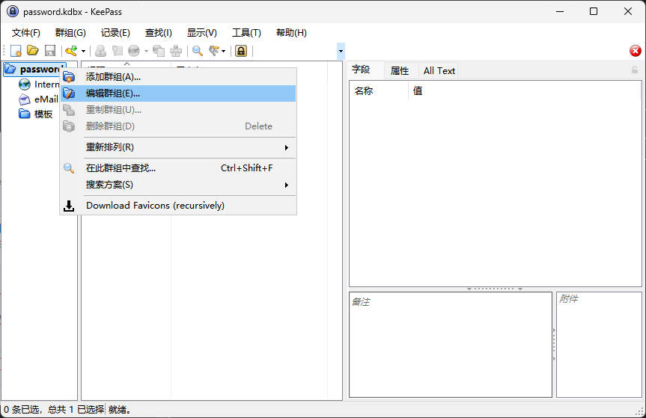Image resolution: width=646 pixels, height=418 pixels.
Task: Select the eMail group in tree
Action: [x=46, y=99]
